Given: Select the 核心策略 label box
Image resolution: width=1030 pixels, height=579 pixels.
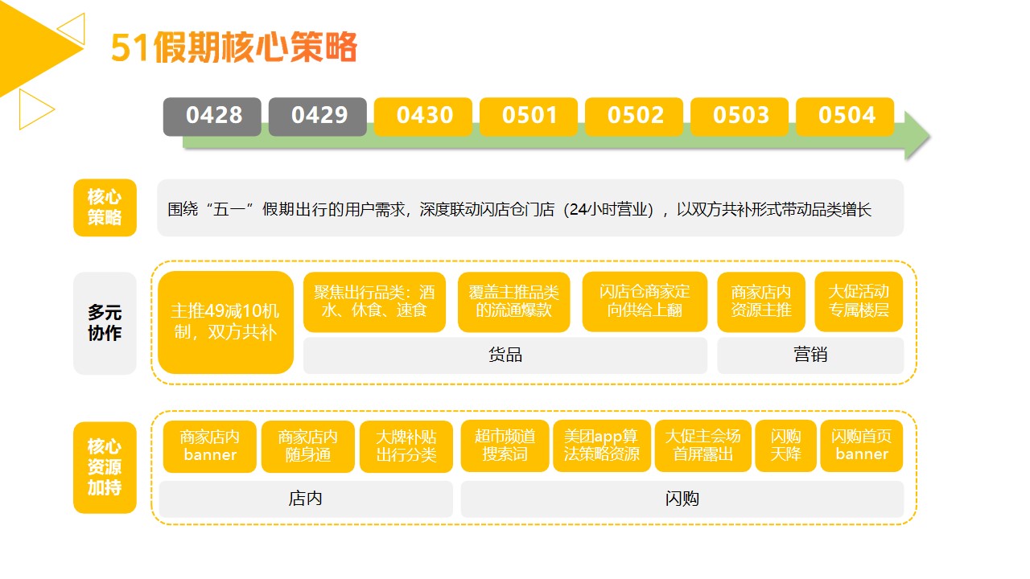Looking at the screenshot, I should (105, 207).
